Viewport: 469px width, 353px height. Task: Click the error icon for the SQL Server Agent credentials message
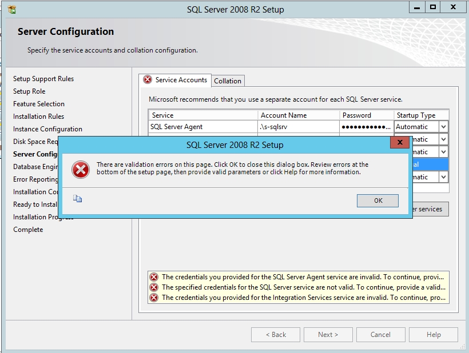[x=154, y=277]
